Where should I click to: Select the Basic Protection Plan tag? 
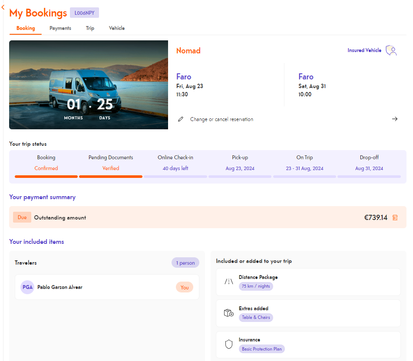261,349
